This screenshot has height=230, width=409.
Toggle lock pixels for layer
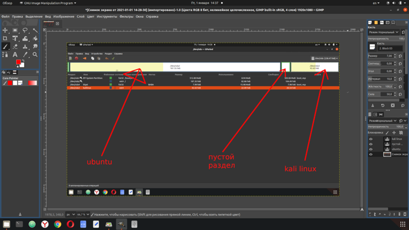(x=388, y=133)
